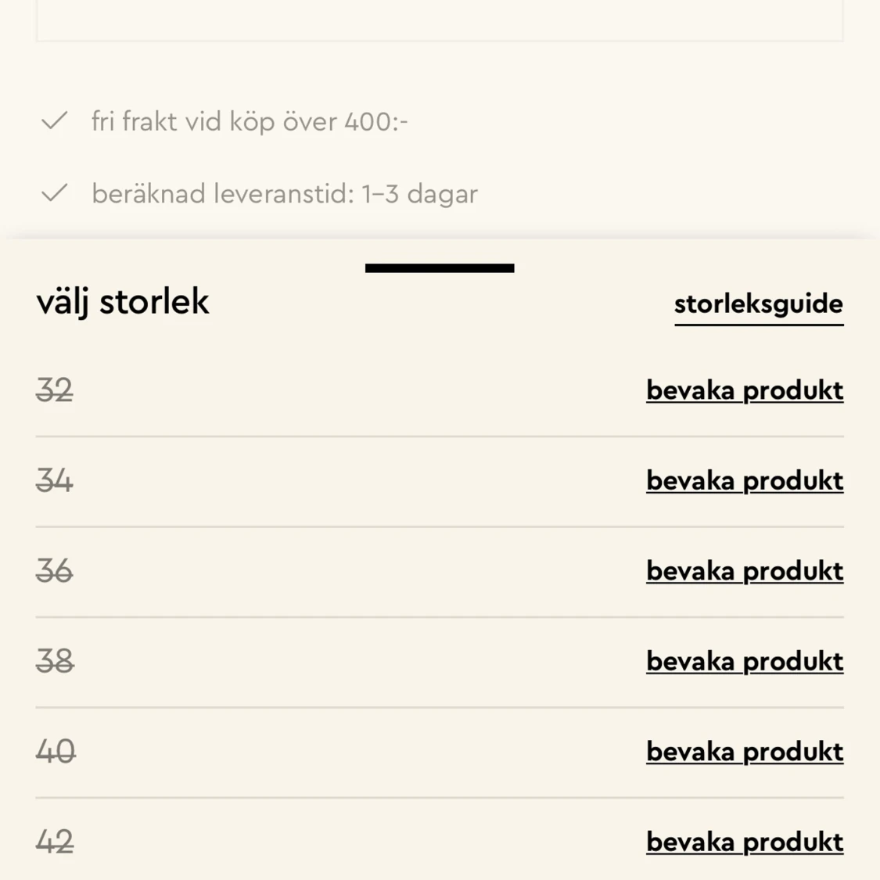
Task: Click bevaka produkt for size 40
Action: point(744,752)
